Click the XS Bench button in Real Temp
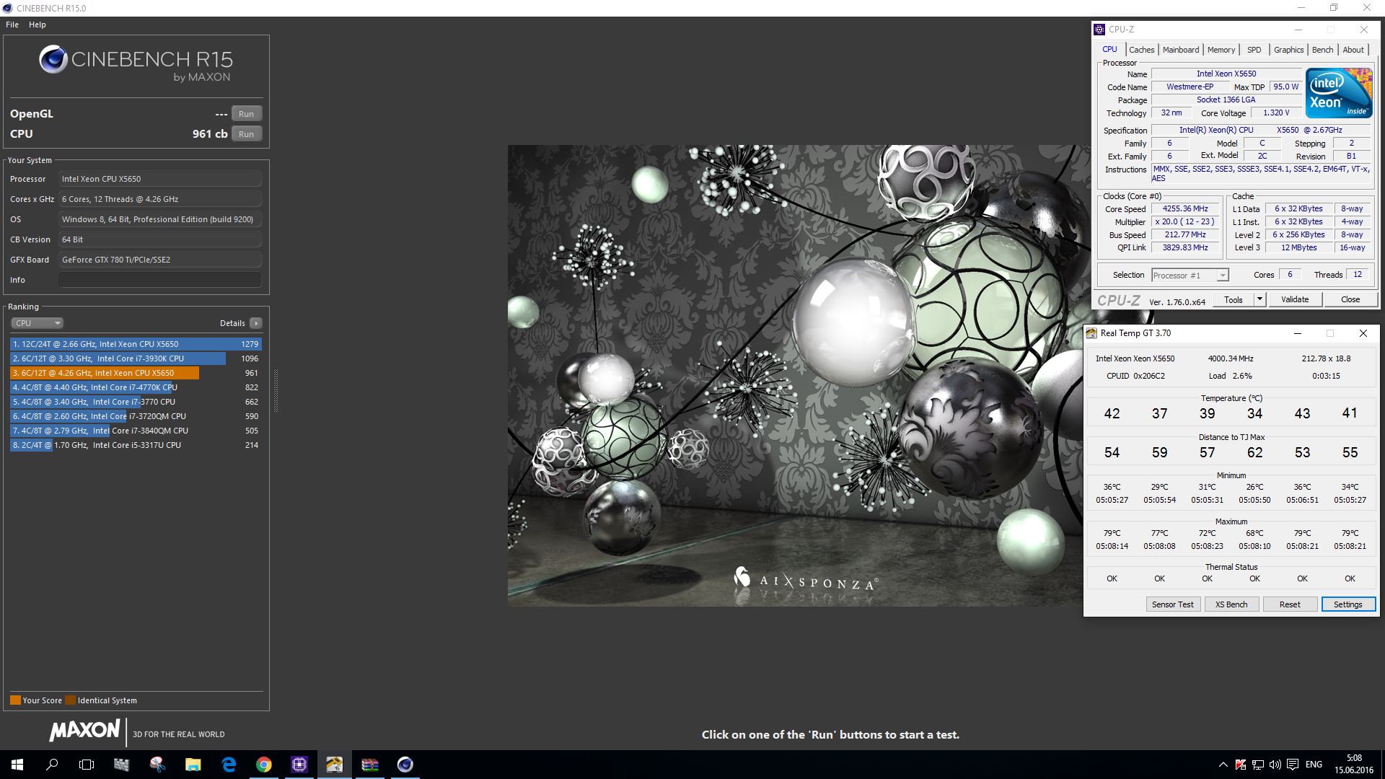Viewport: 1385px width, 779px height. point(1231,604)
